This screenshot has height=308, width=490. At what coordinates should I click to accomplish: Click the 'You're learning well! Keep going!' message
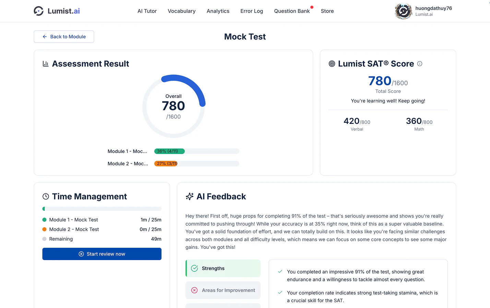[388, 101]
